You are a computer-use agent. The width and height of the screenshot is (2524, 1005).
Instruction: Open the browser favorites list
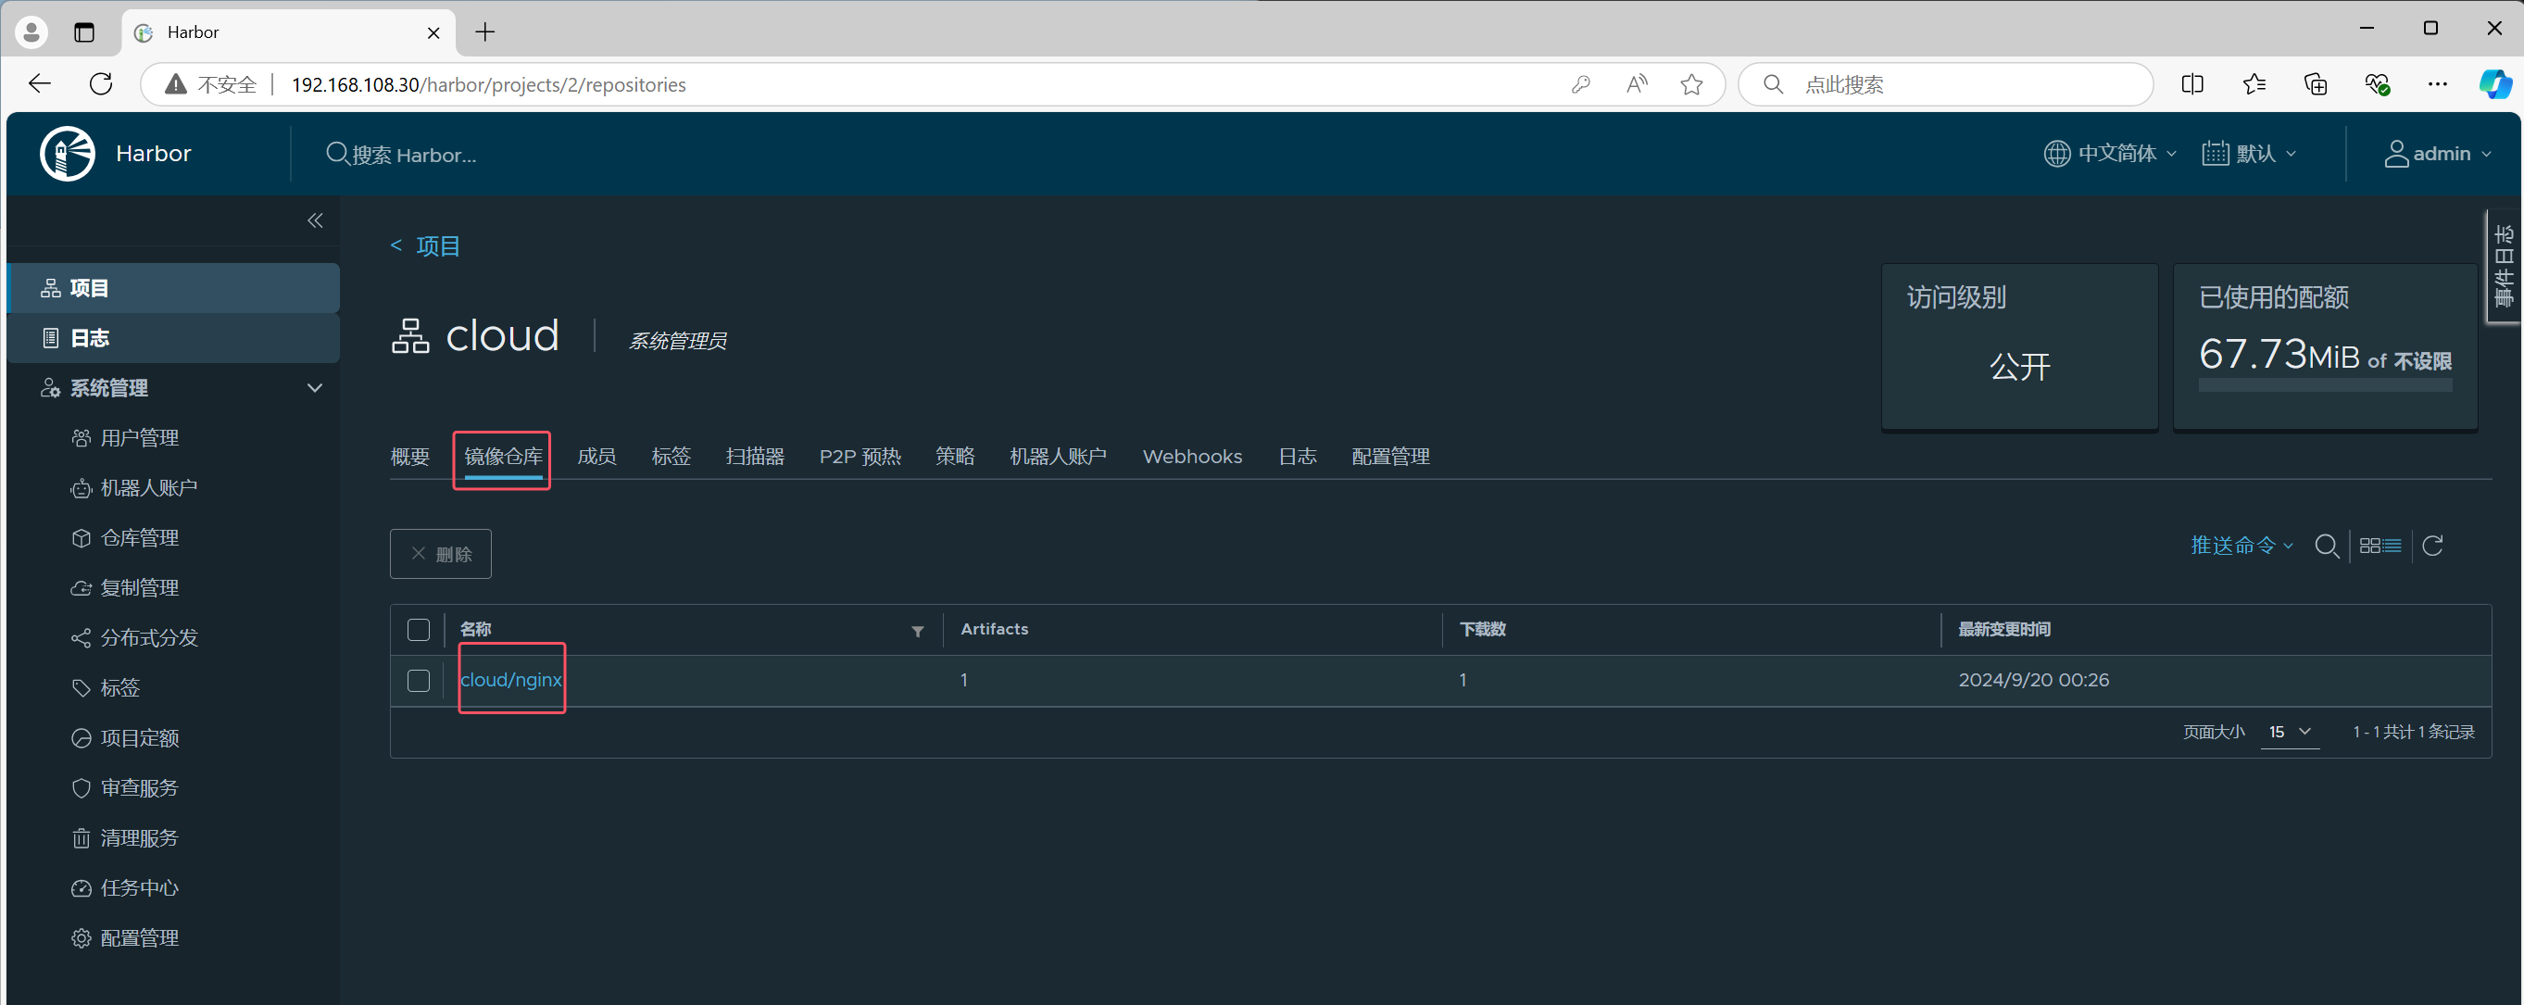tap(2254, 85)
